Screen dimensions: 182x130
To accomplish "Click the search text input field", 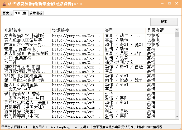I will 74,22.
